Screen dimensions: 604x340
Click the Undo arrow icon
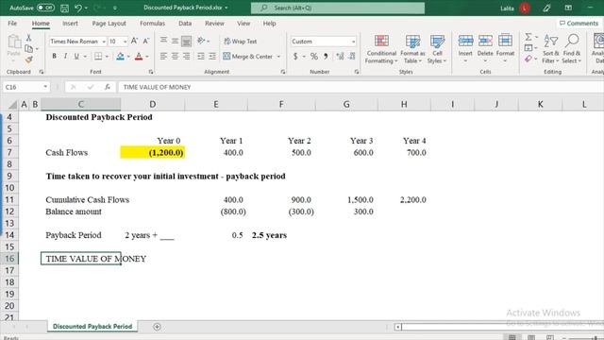click(78, 8)
